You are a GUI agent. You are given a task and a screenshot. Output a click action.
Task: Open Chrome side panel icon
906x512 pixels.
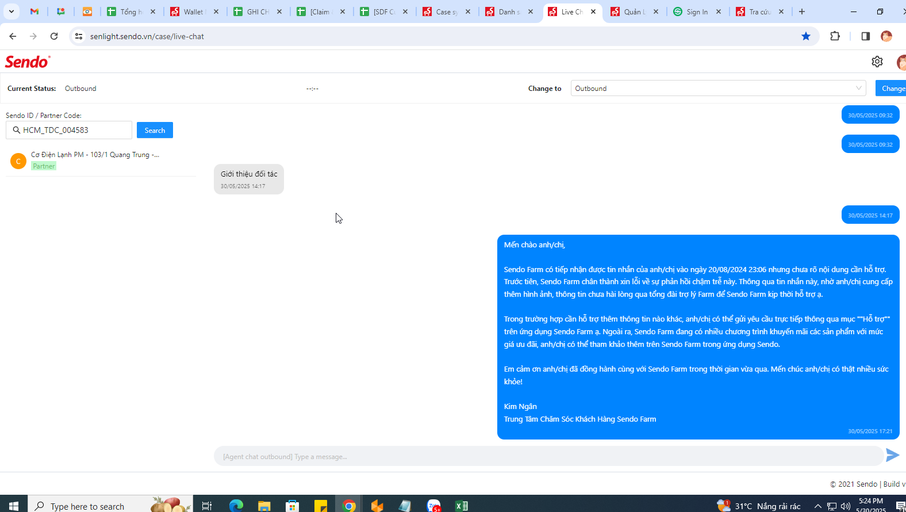[865, 36]
